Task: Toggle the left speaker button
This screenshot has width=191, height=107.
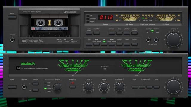Action: 142,87
